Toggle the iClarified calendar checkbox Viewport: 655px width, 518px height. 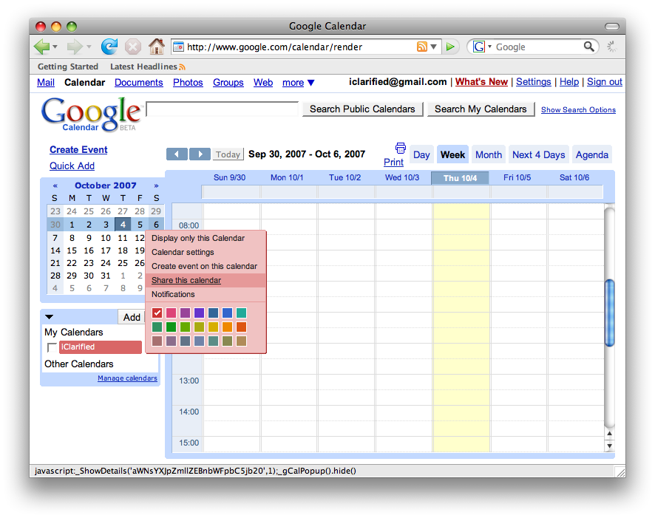click(x=52, y=347)
